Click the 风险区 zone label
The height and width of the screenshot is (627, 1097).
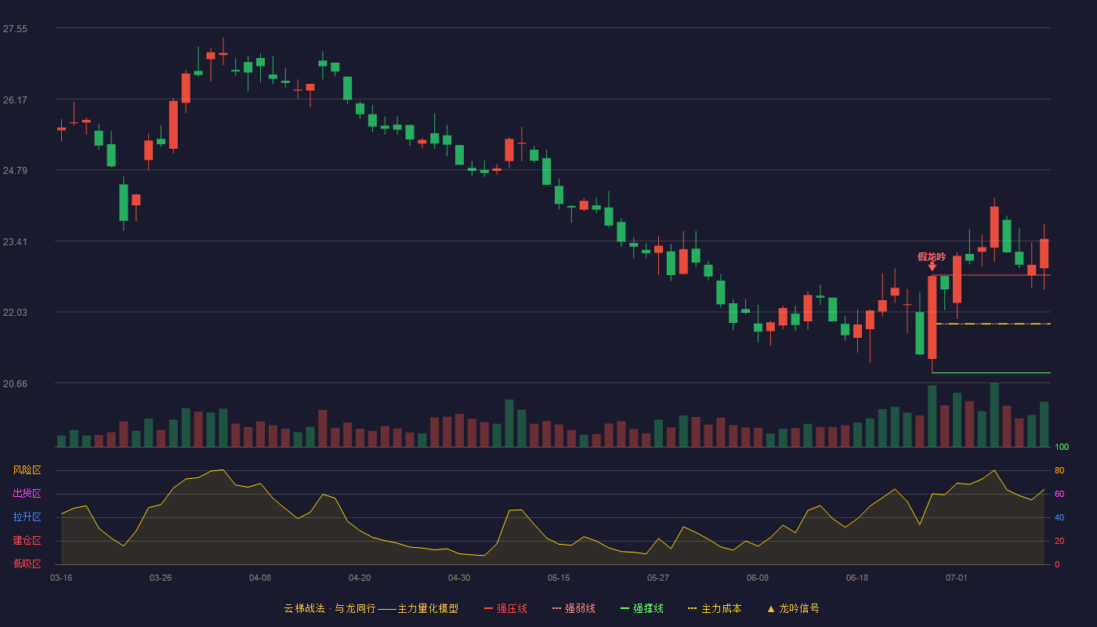[x=27, y=470]
